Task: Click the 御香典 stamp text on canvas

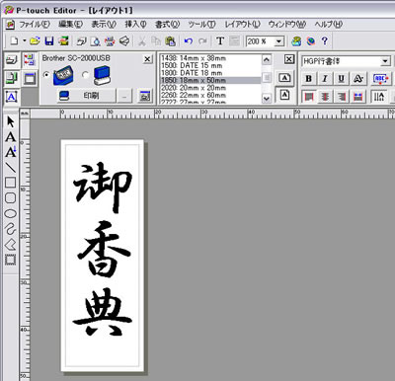Action: point(103,250)
